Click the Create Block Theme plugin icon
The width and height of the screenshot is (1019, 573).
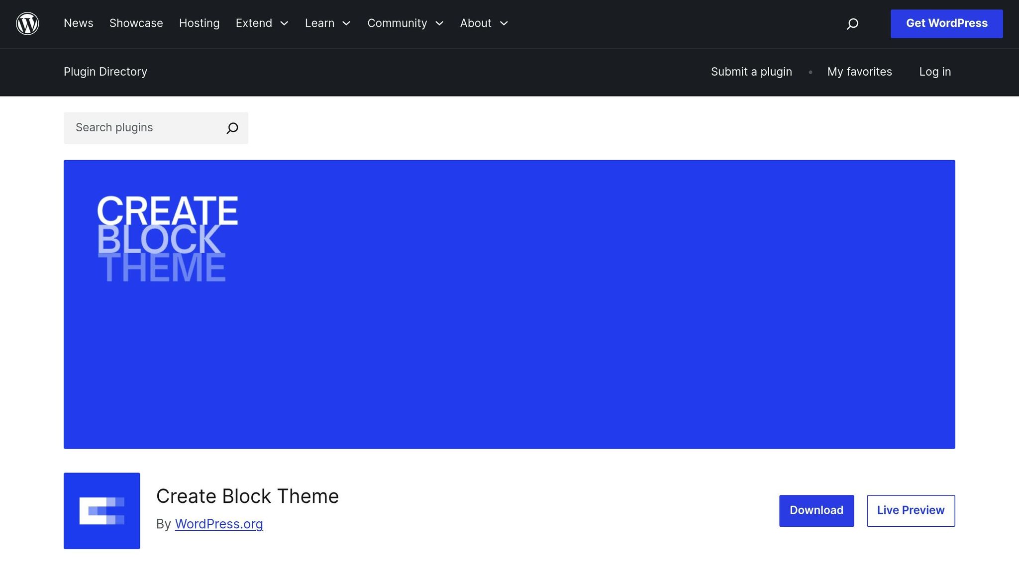pyautogui.click(x=102, y=511)
